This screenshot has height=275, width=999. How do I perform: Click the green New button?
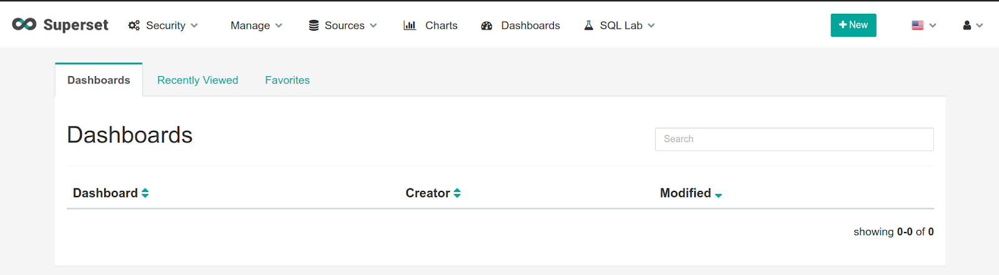[x=854, y=25]
